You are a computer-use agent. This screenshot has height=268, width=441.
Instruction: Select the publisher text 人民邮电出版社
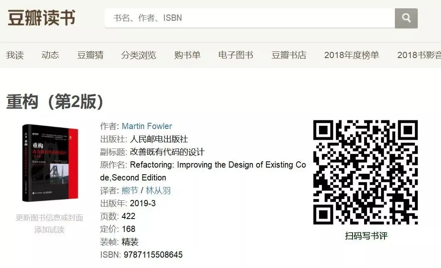pyautogui.click(x=159, y=139)
